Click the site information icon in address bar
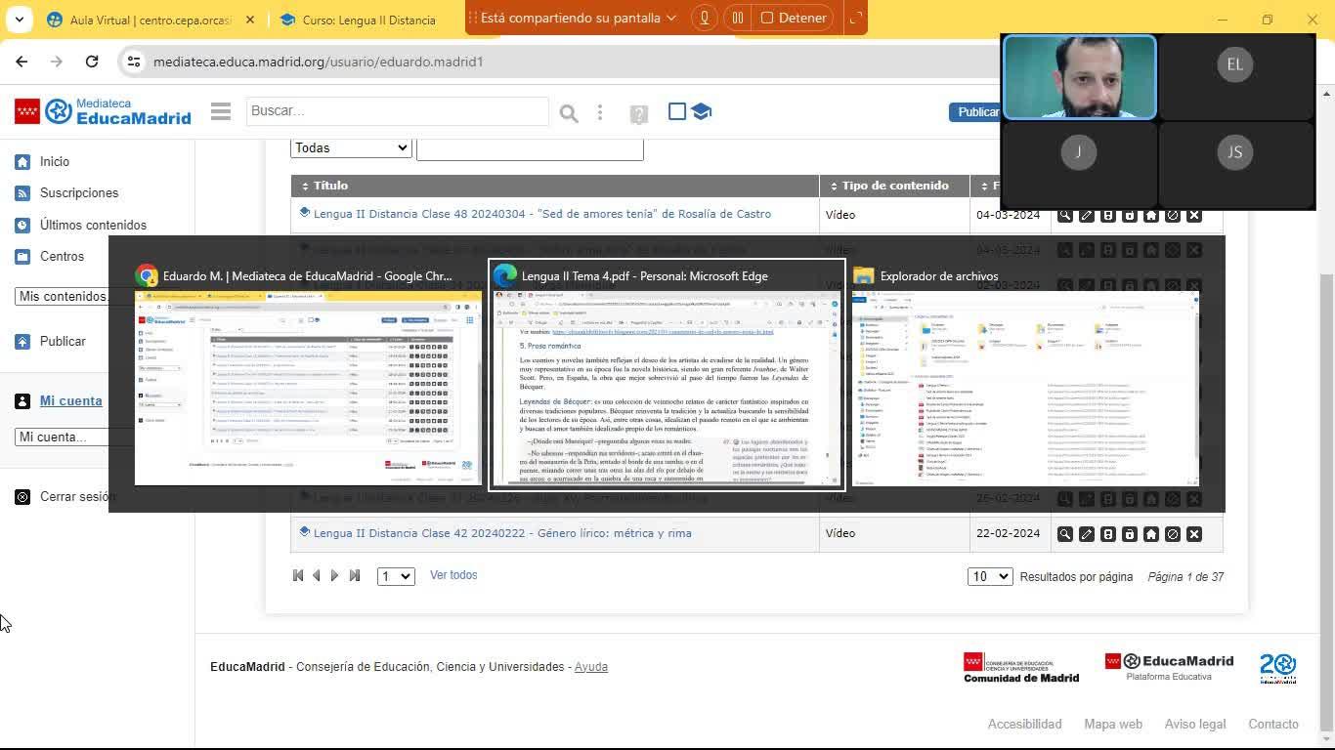1335x750 pixels. click(134, 62)
